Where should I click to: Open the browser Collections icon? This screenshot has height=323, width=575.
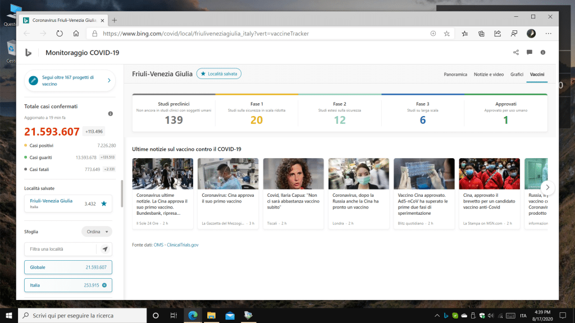pyautogui.click(x=481, y=34)
